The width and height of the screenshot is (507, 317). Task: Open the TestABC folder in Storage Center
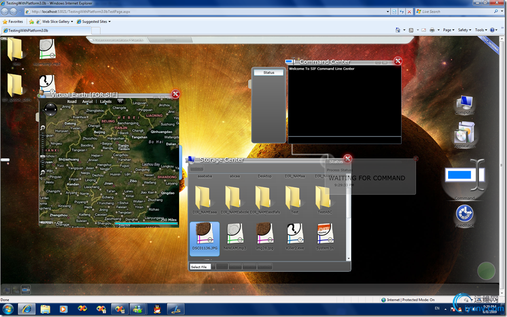click(325, 200)
